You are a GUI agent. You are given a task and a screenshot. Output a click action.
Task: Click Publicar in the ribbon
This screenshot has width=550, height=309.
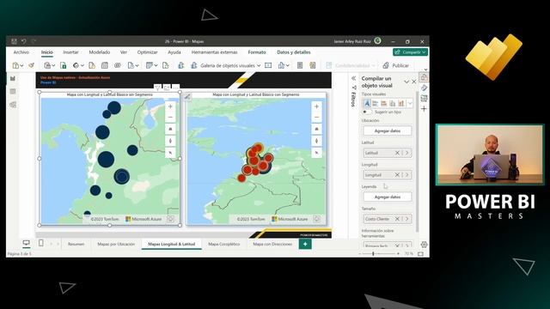(395, 65)
